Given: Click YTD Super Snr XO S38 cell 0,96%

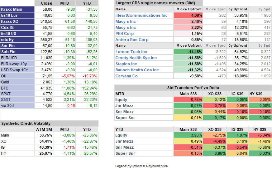Looking at the screenshot, I should (x=215, y=153).
